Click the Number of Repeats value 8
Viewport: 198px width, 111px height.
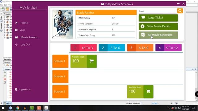click(x=112, y=30)
